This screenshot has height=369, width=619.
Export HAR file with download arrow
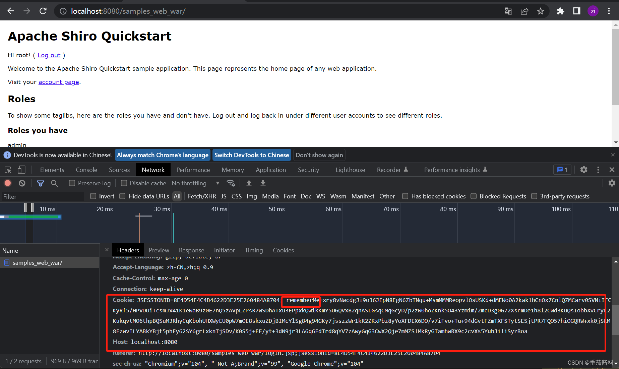click(x=263, y=183)
